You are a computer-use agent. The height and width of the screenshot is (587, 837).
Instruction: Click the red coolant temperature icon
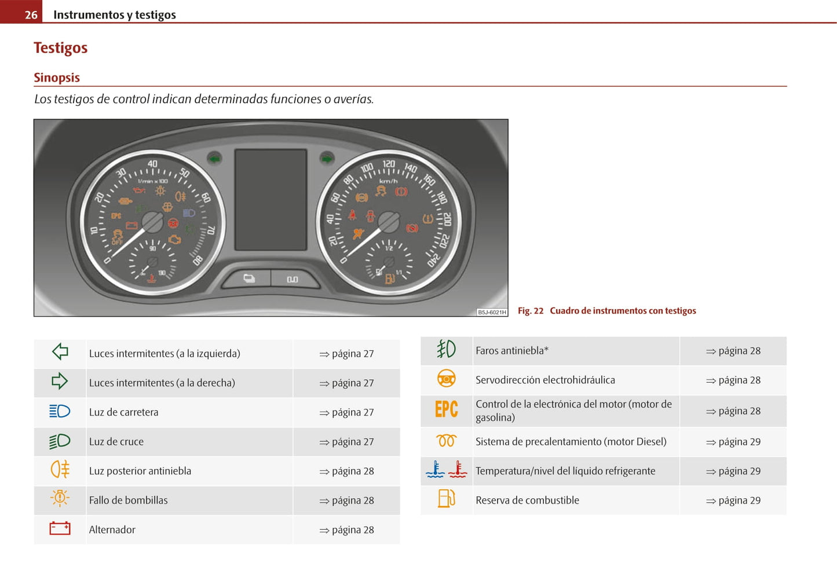tap(458, 469)
